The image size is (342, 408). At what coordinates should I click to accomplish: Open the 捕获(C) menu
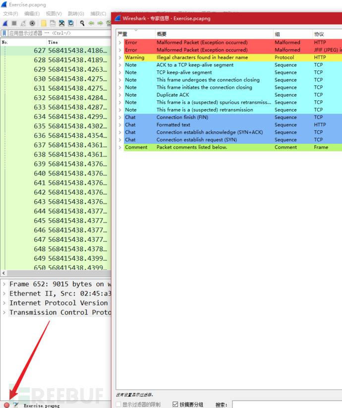pos(98,13)
